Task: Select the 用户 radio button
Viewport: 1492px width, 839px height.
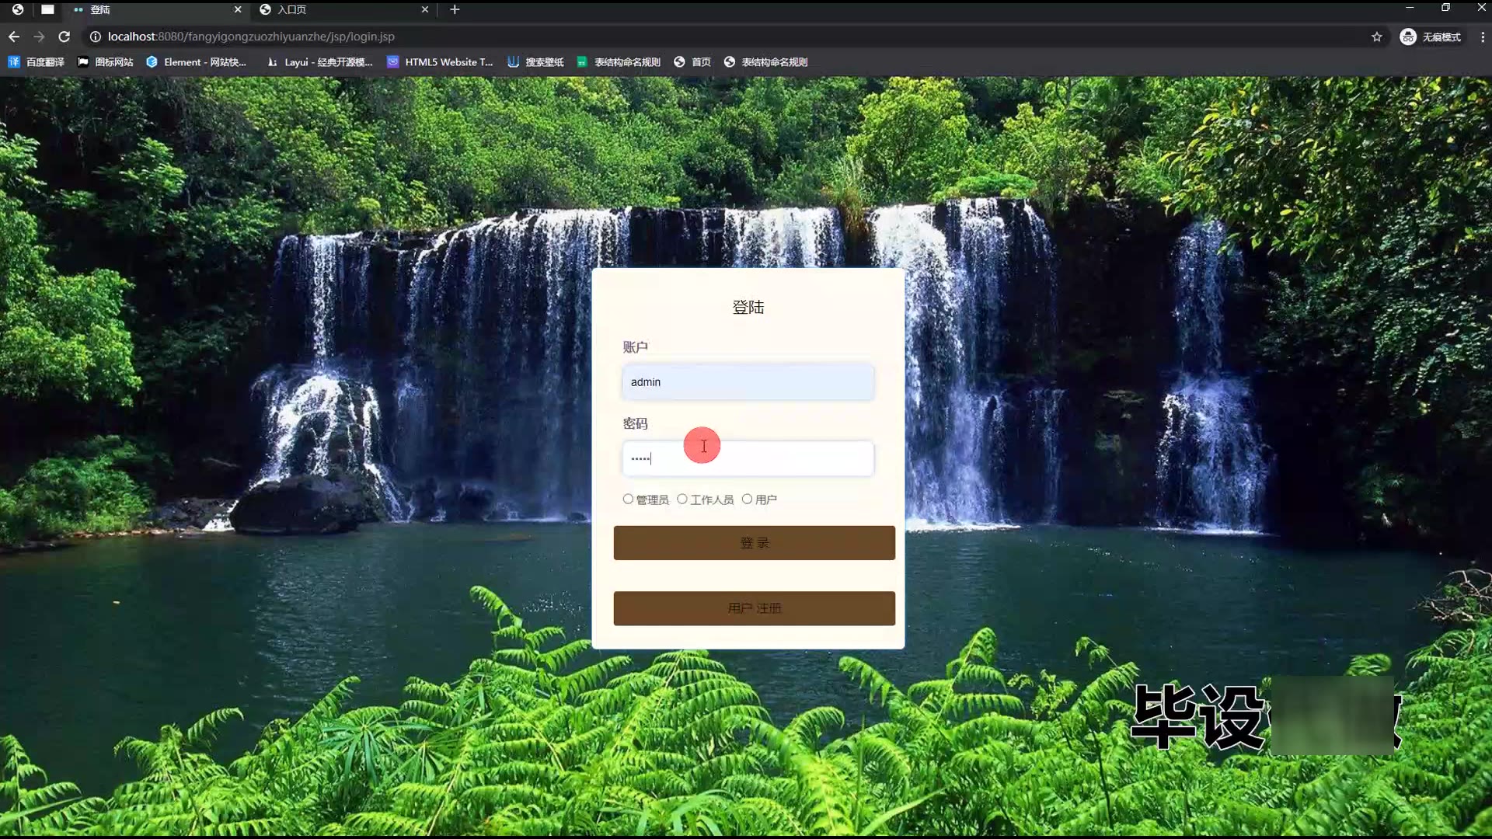Action: click(747, 499)
